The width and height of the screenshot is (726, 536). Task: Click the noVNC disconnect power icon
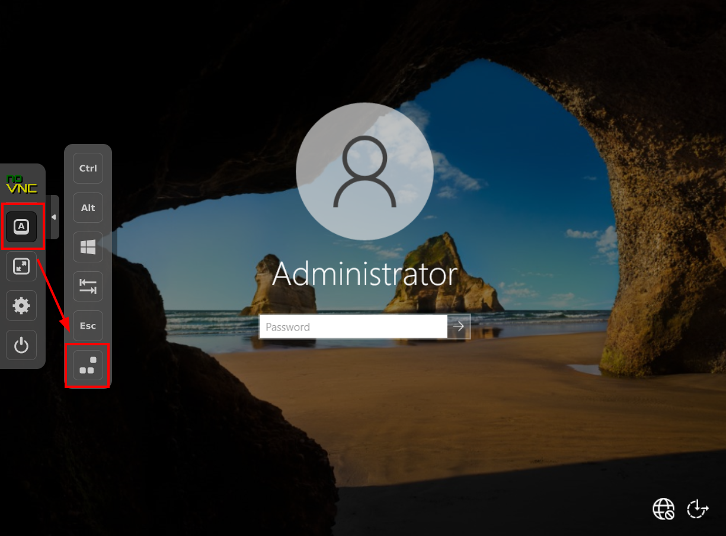pos(21,345)
